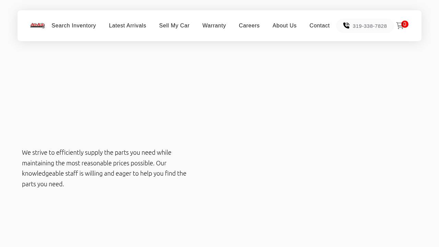Select the paragraph about reasonable prices
This screenshot has width=439, height=247.
point(104,168)
